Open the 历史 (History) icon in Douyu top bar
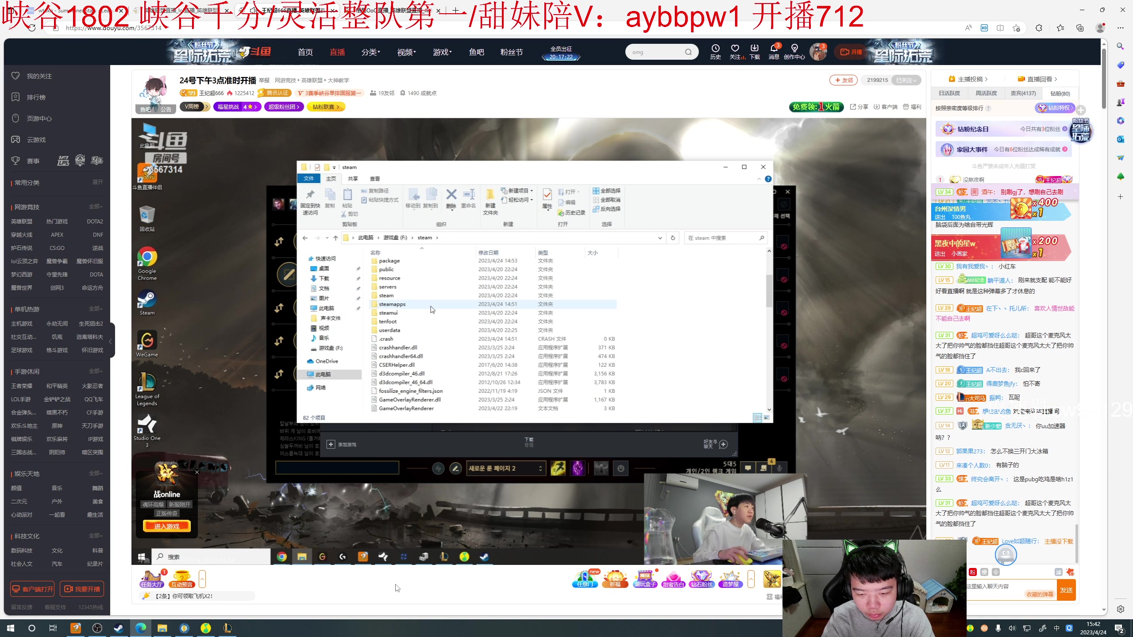Image resolution: width=1133 pixels, height=637 pixels. tap(715, 51)
